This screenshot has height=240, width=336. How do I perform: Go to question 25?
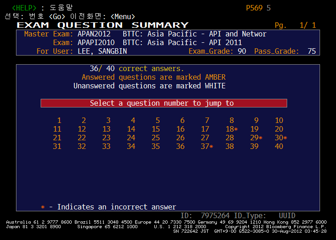[x=156, y=138]
